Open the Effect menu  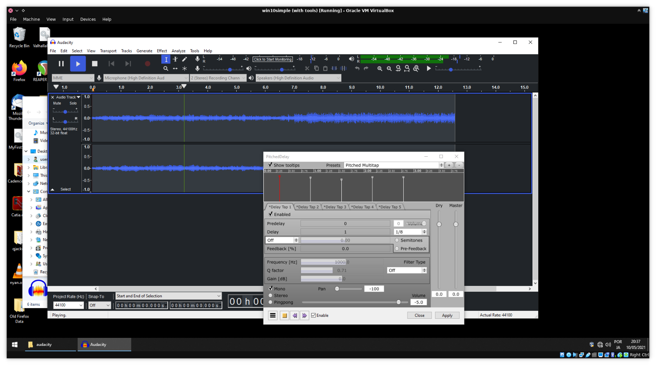tap(162, 51)
